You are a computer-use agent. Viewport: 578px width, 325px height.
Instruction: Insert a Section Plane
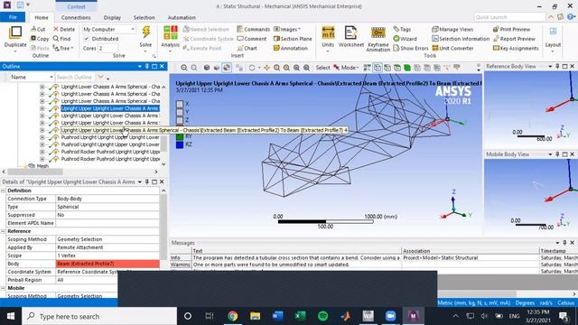click(293, 39)
